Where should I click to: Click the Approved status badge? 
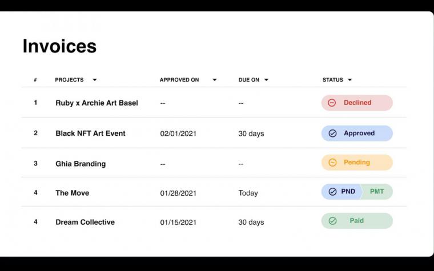point(357,134)
